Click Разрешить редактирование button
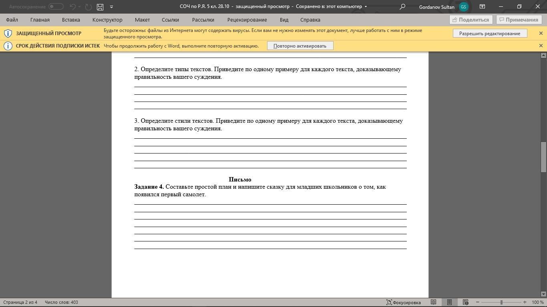547x307 pixels. [x=490, y=34]
